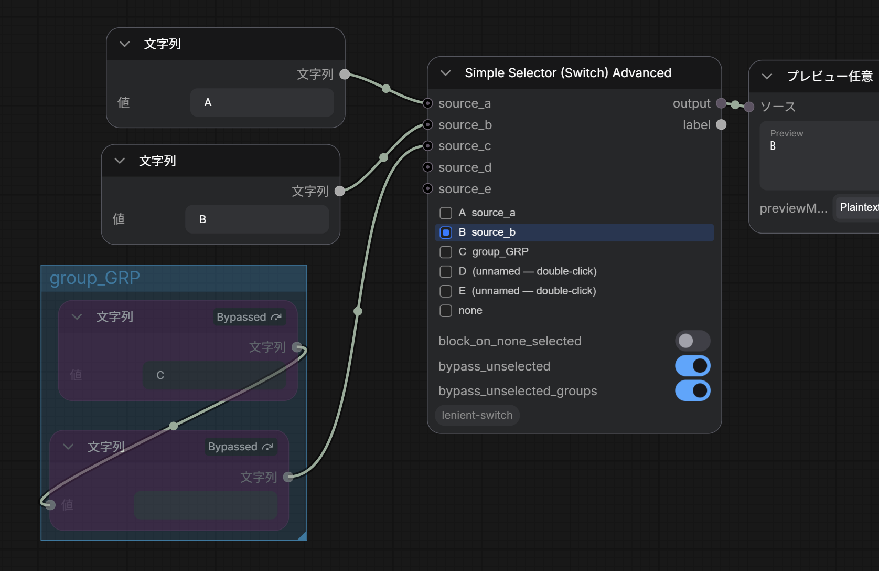
Task: Click the 文字列 output socket of node A
Action: click(345, 75)
